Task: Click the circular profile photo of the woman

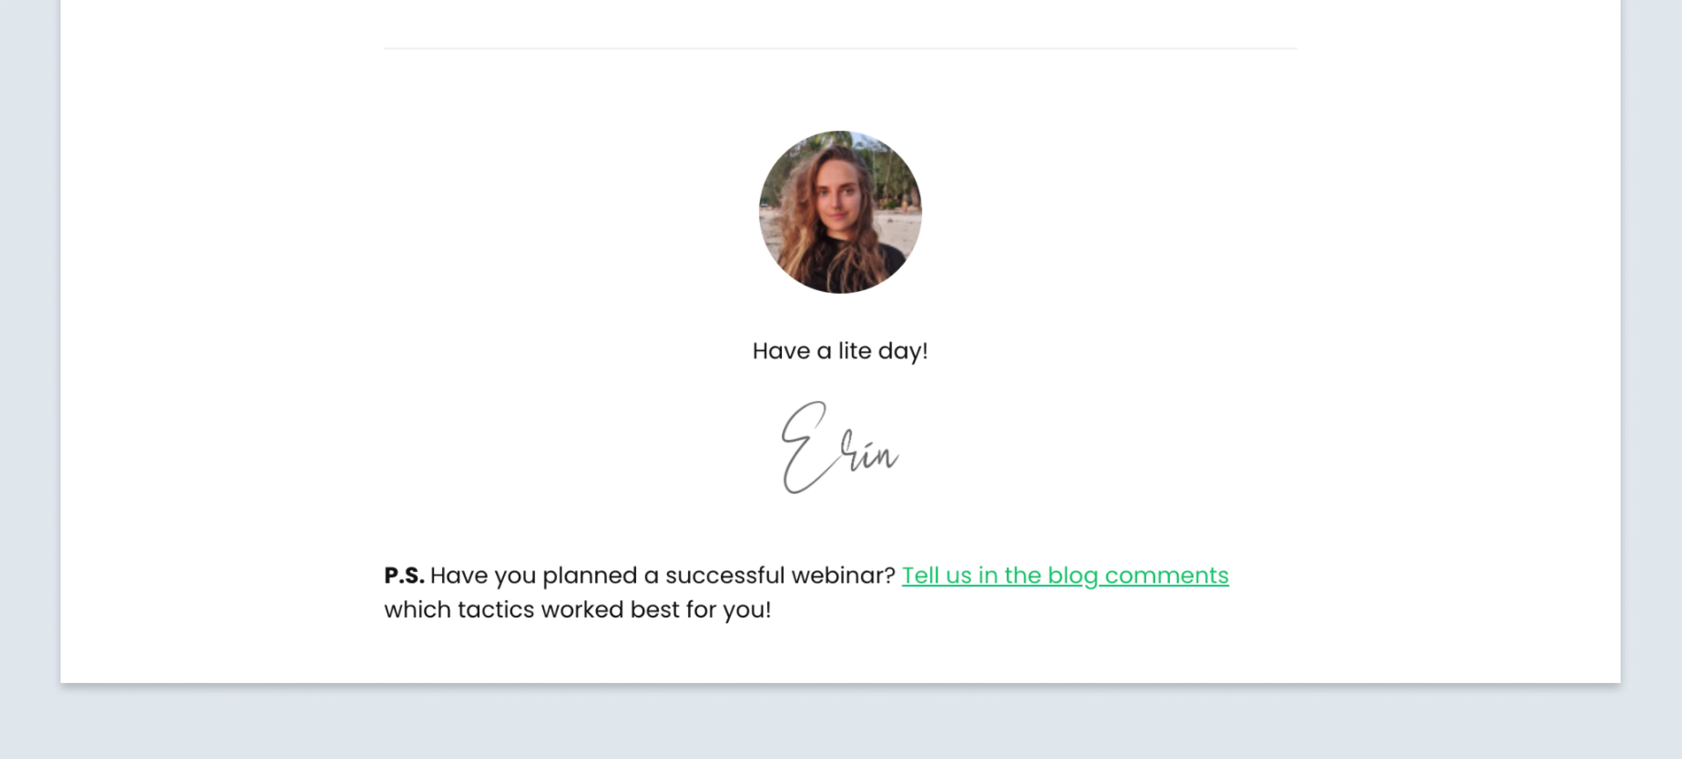Action: [840, 212]
